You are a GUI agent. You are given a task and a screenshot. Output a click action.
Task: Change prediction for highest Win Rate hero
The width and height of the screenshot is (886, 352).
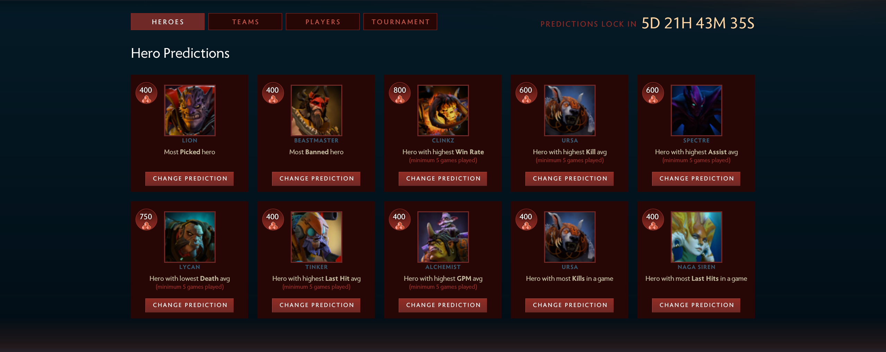click(x=443, y=179)
